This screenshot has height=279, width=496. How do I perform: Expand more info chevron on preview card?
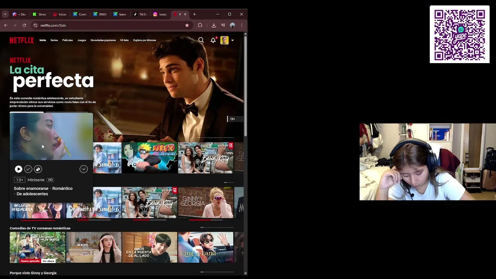[x=84, y=169]
